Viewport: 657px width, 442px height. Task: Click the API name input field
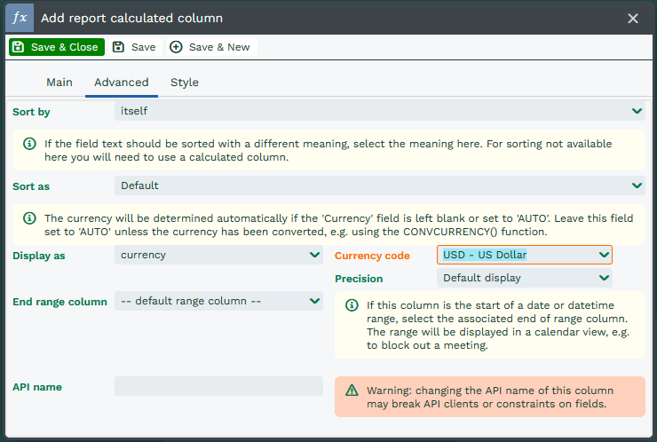(218, 386)
